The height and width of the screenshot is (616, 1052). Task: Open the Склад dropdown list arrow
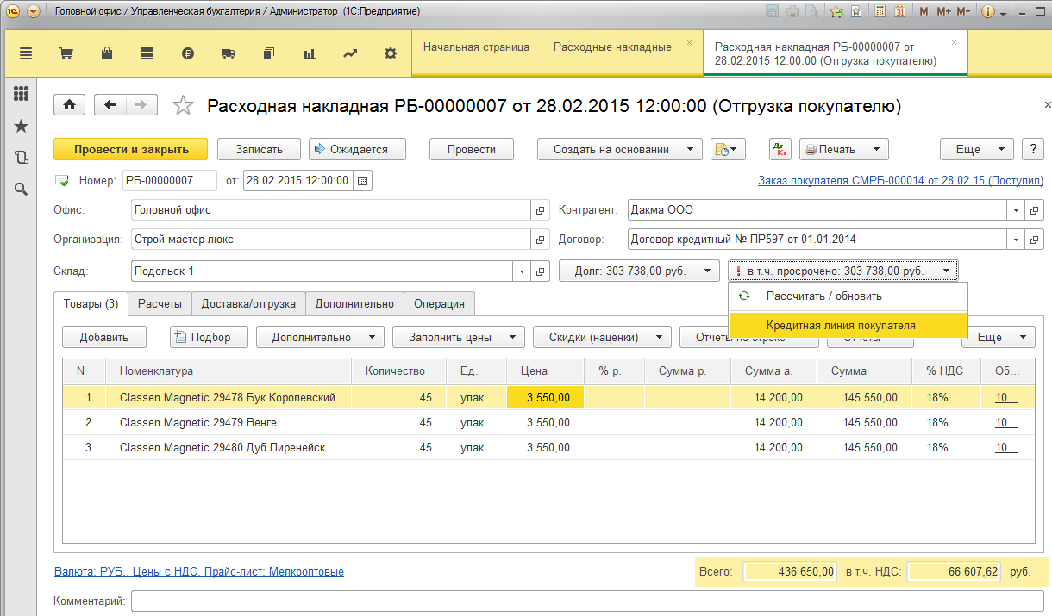coord(521,271)
